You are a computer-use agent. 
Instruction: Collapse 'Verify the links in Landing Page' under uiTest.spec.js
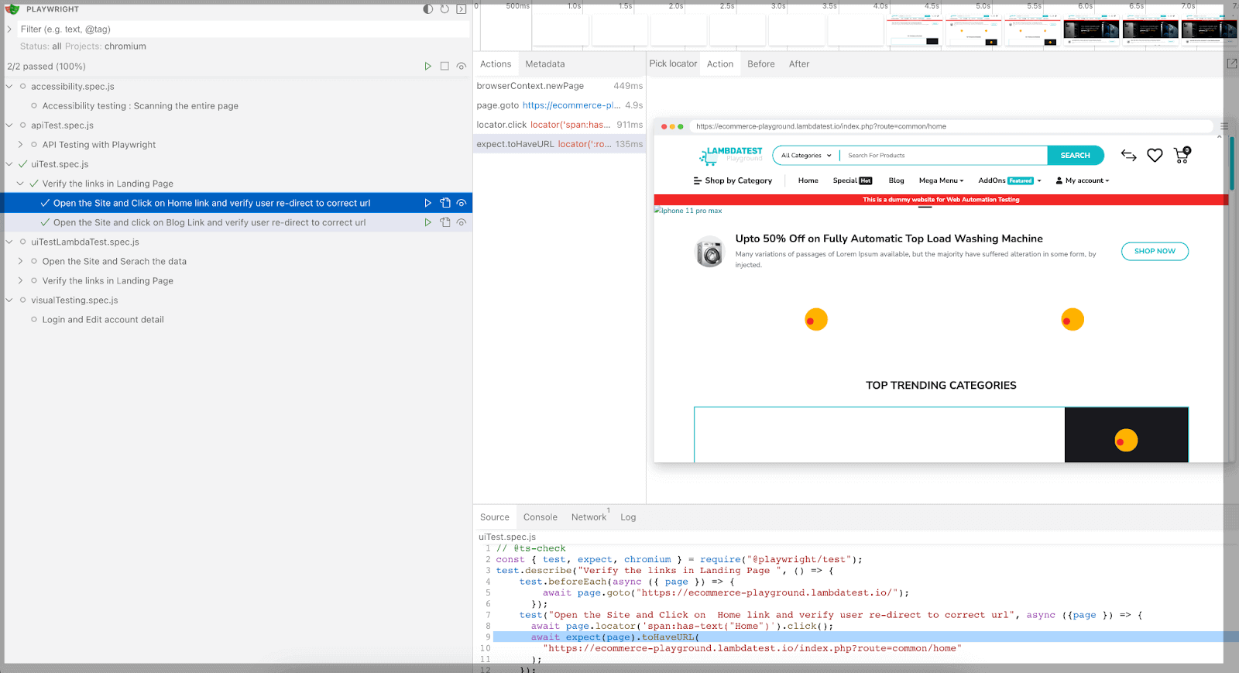click(x=20, y=184)
